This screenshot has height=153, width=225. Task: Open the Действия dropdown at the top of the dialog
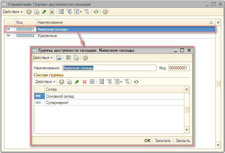point(42,58)
